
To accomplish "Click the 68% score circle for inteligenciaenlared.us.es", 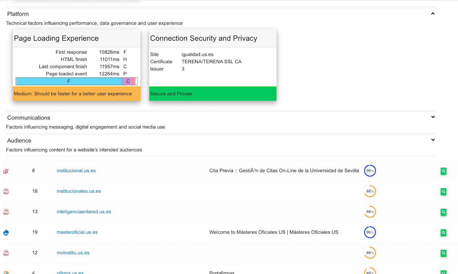I will [370, 212].
